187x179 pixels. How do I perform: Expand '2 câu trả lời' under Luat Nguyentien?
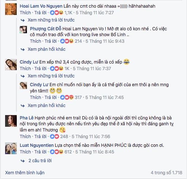pos(40,161)
